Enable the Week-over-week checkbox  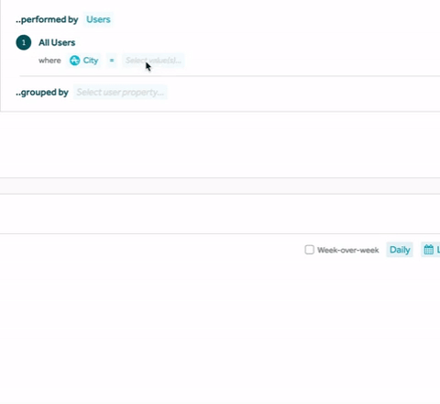coord(309,250)
